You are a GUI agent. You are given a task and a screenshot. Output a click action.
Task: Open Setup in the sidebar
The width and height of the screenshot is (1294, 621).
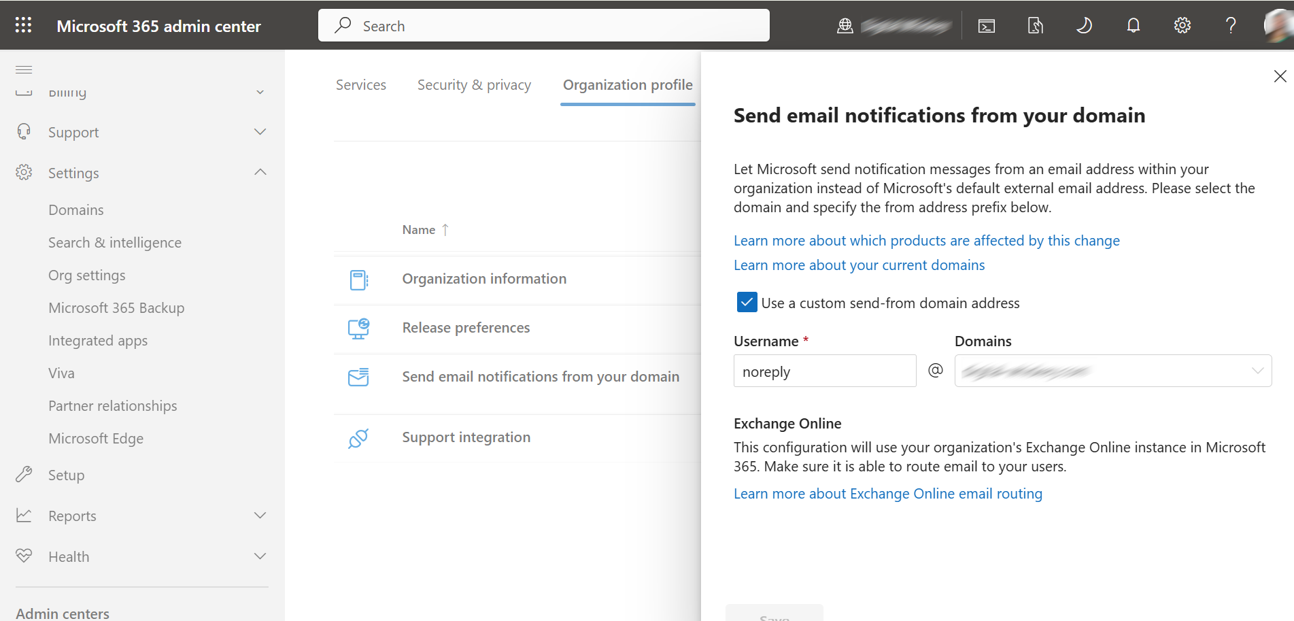(x=66, y=475)
